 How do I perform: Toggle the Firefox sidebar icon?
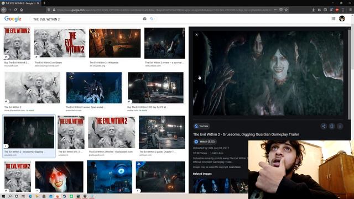click(x=325, y=10)
